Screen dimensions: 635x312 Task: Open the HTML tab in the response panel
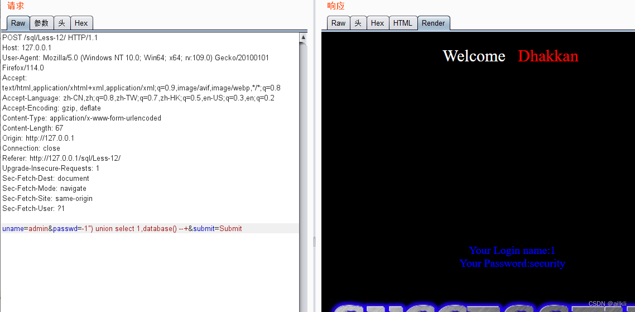coord(403,23)
